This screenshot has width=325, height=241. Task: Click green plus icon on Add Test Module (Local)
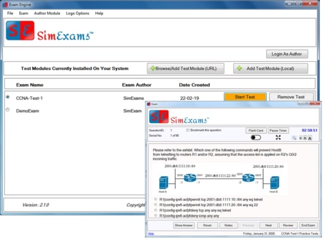point(239,68)
